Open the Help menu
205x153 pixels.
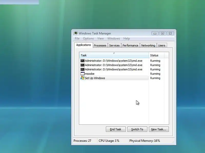(x=127, y=39)
